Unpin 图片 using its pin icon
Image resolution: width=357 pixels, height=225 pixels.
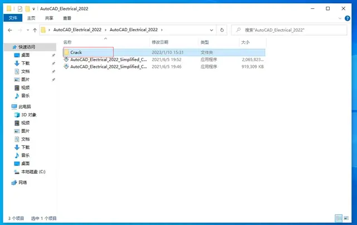coord(54,80)
